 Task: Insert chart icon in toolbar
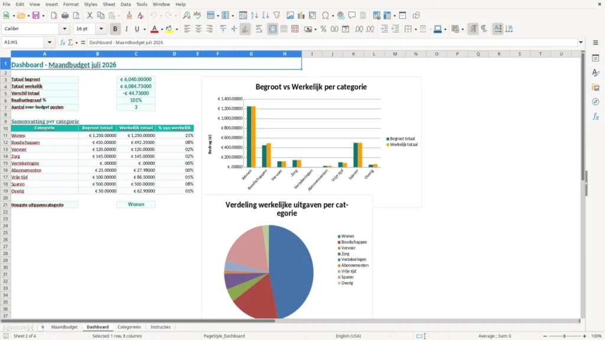pyautogui.click(x=301, y=15)
